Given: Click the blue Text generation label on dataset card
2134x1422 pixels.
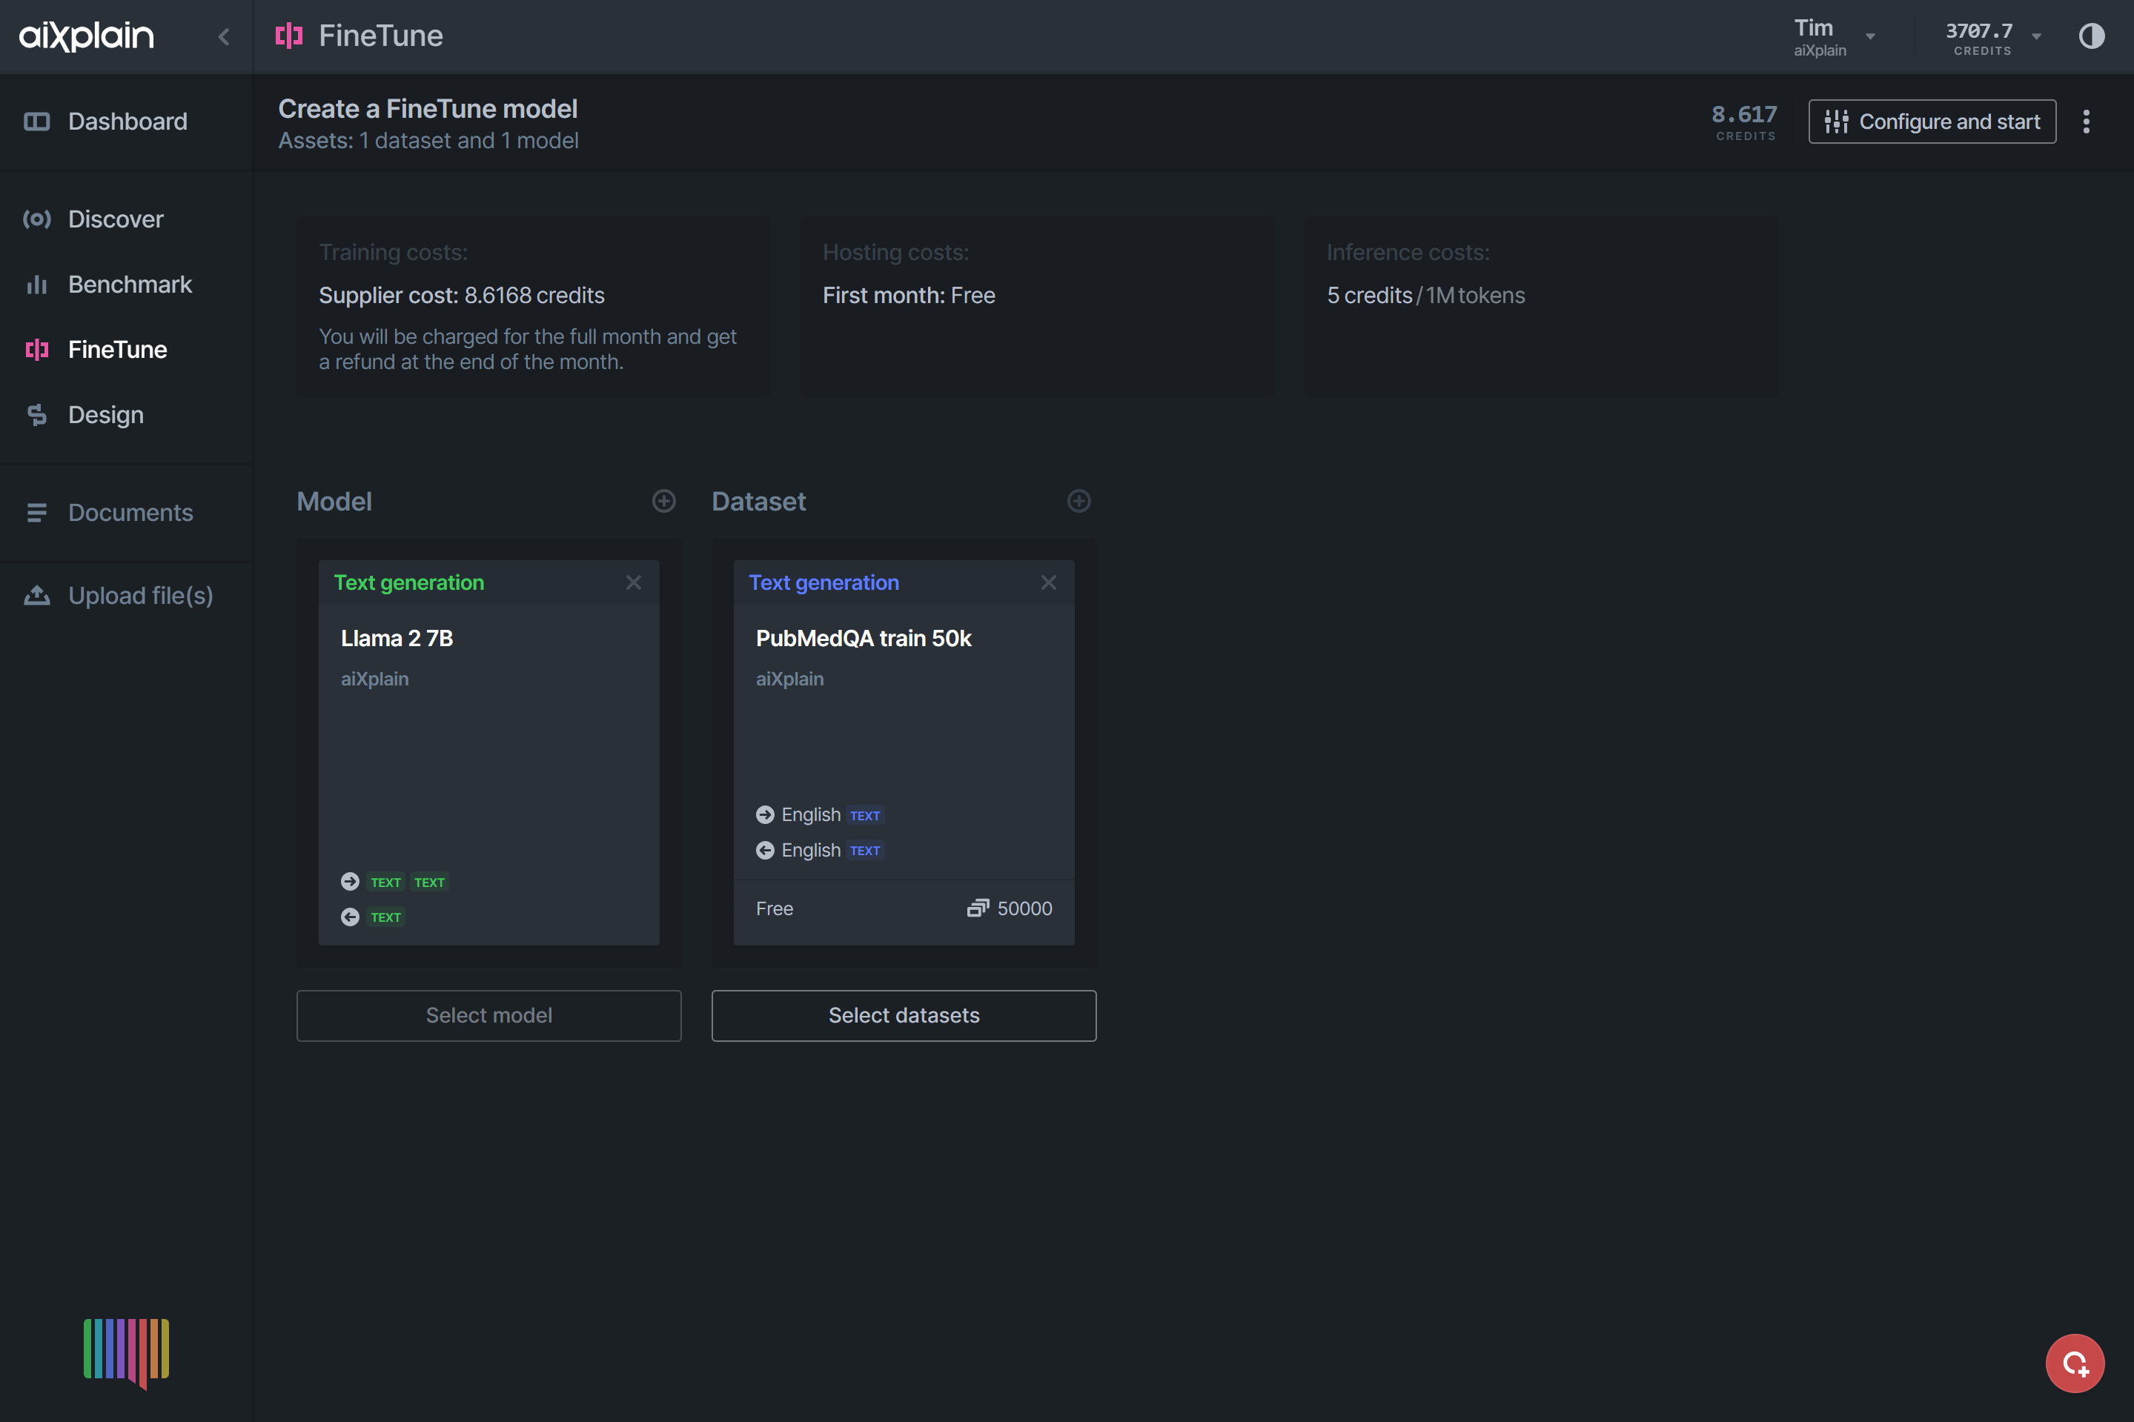Looking at the screenshot, I should click(x=824, y=582).
